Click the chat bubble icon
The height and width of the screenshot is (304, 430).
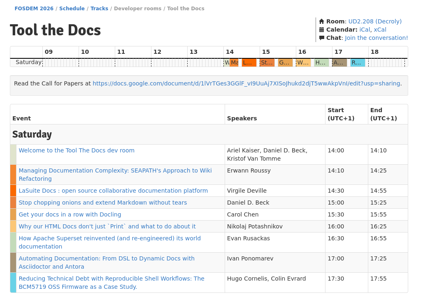pyautogui.click(x=322, y=38)
